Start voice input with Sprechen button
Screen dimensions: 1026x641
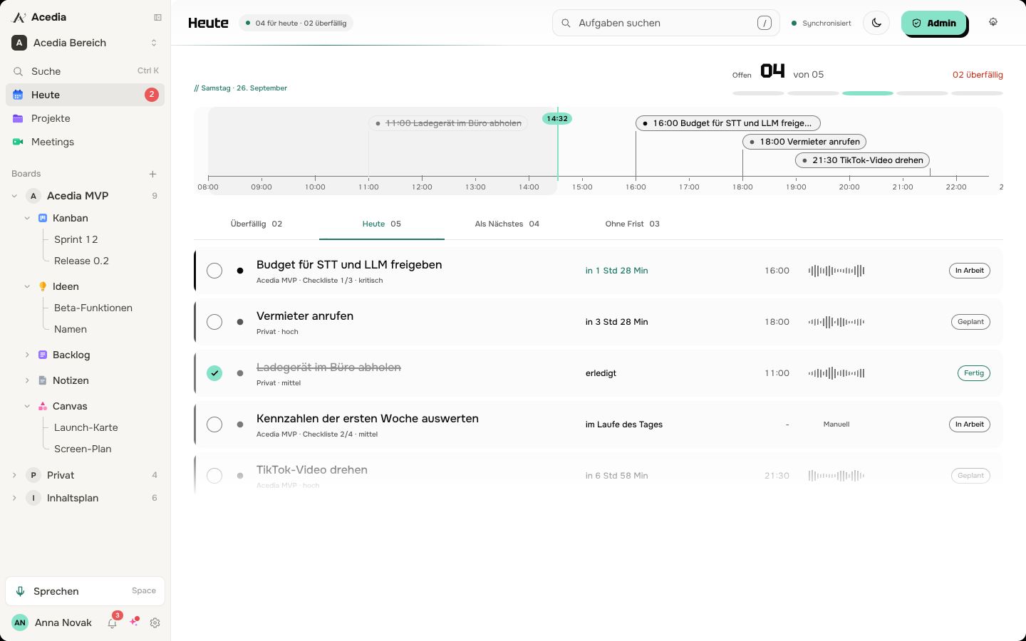pos(85,591)
